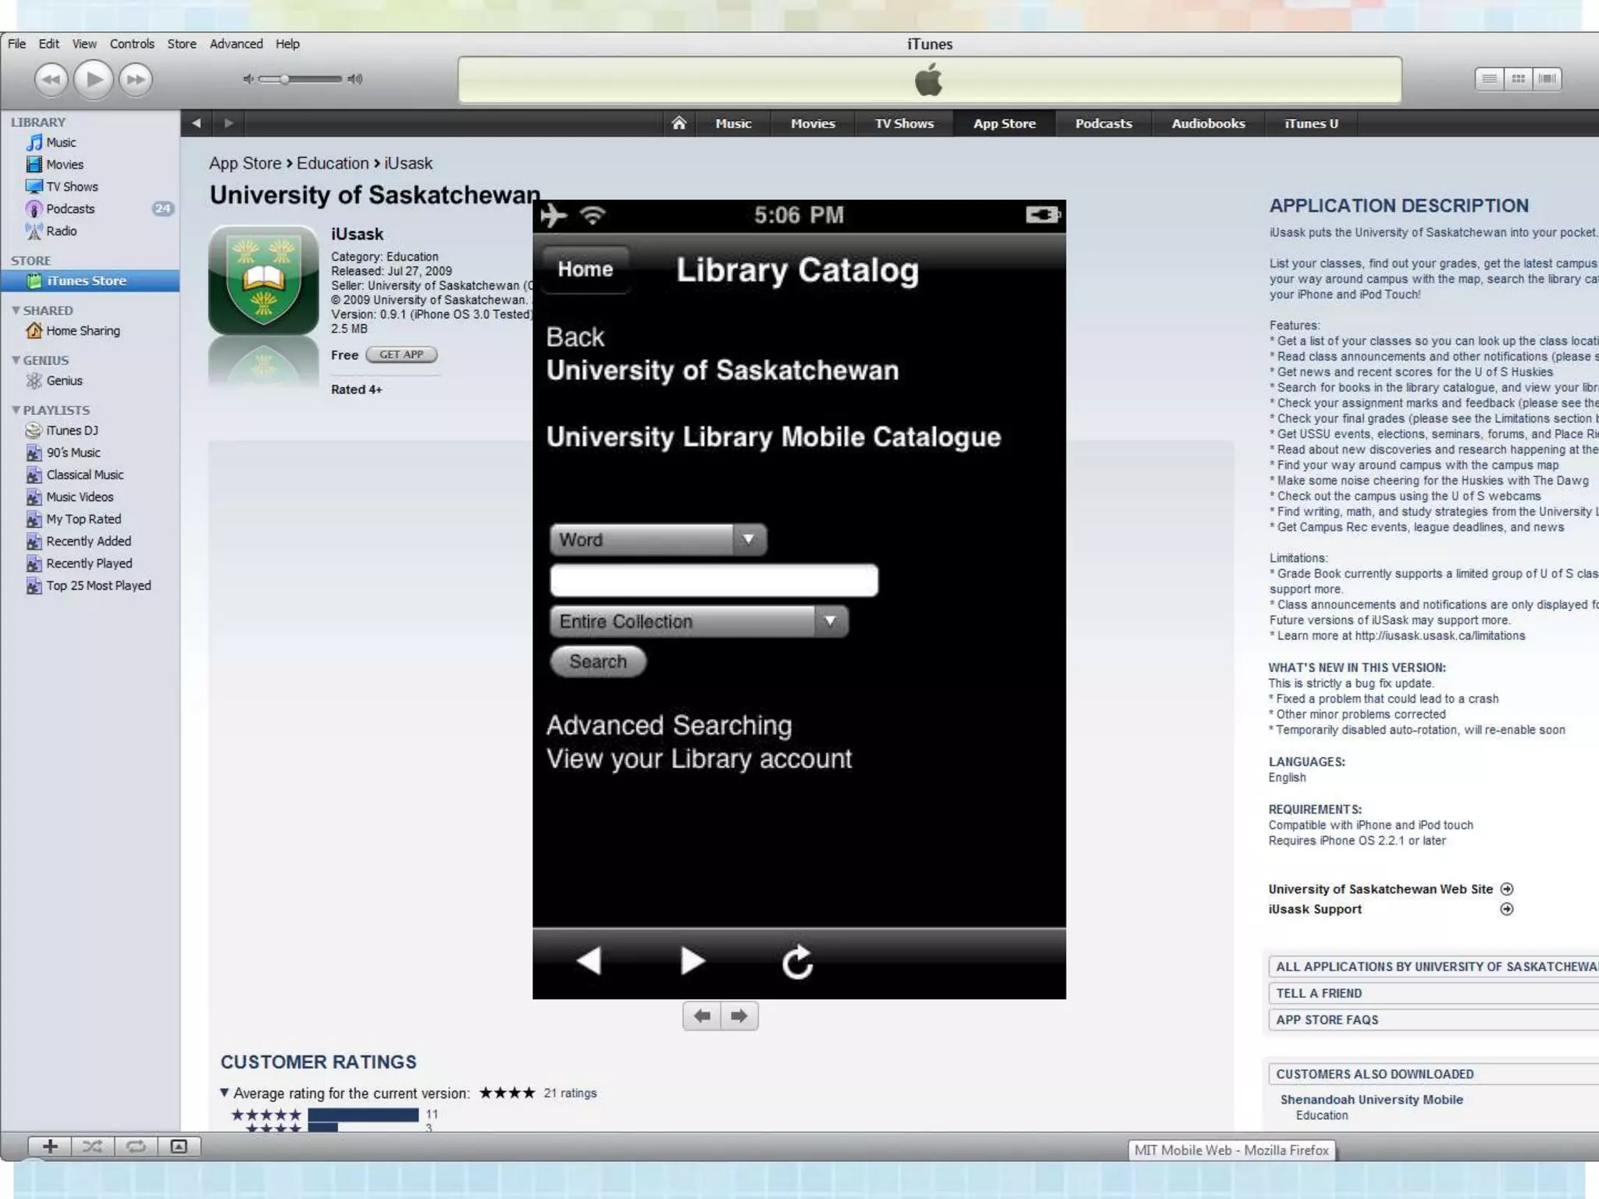Adjust the volume slider
This screenshot has width=1599, height=1199.
pyautogui.click(x=286, y=79)
